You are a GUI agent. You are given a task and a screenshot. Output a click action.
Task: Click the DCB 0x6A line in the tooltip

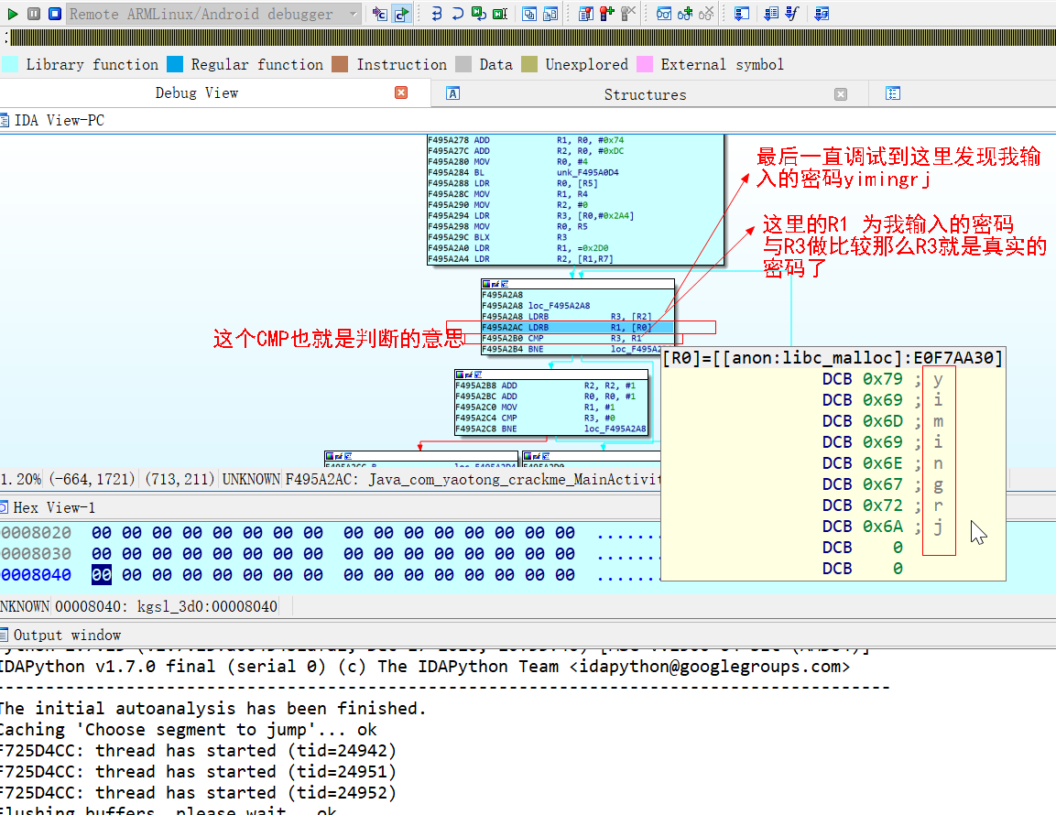click(x=882, y=527)
